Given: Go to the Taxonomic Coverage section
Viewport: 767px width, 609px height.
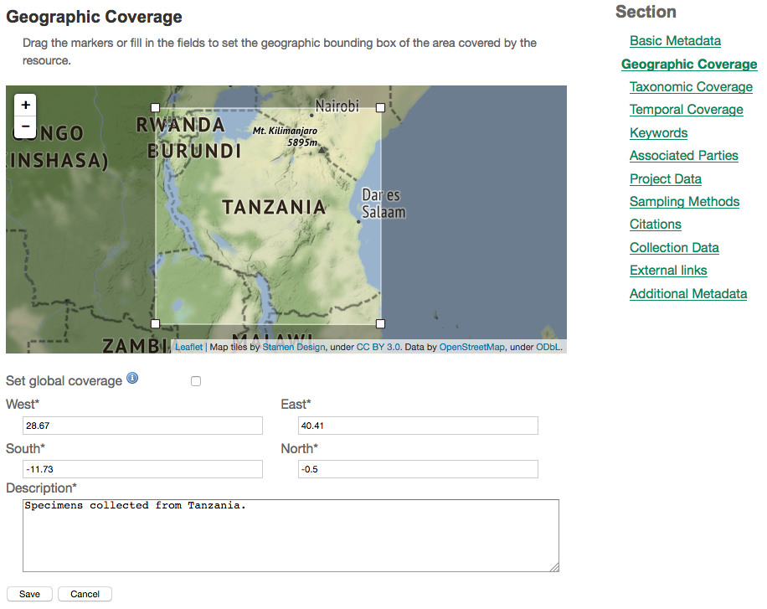Looking at the screenshot, I should click(691, 87).
